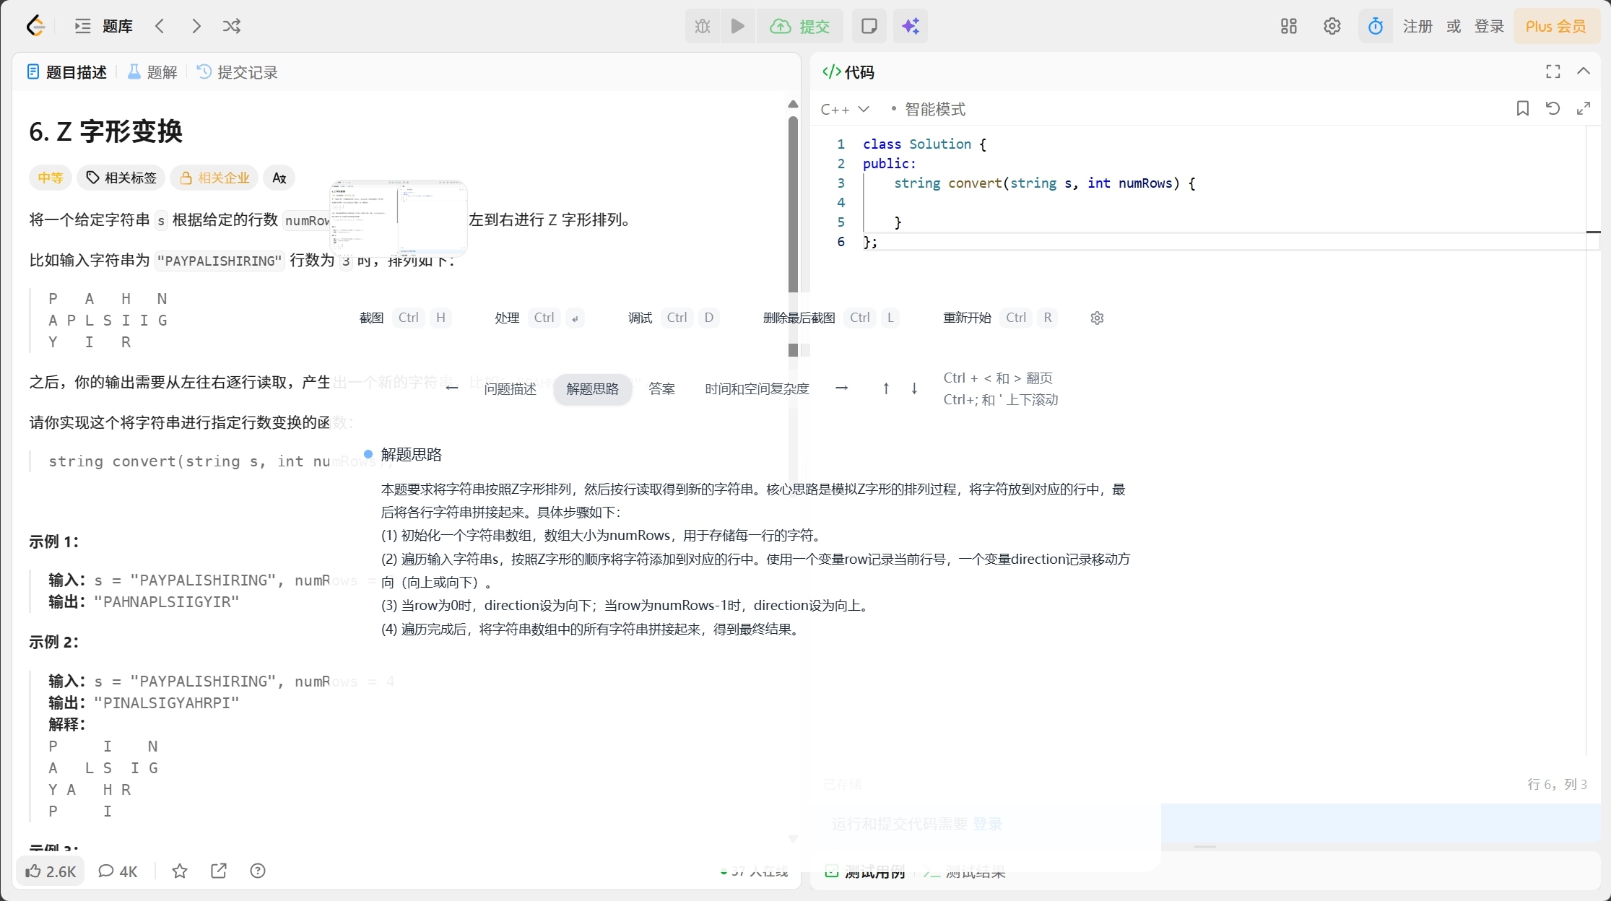Start the stopwatch timer icon

pyautogui.click(x=1375, y=26)
